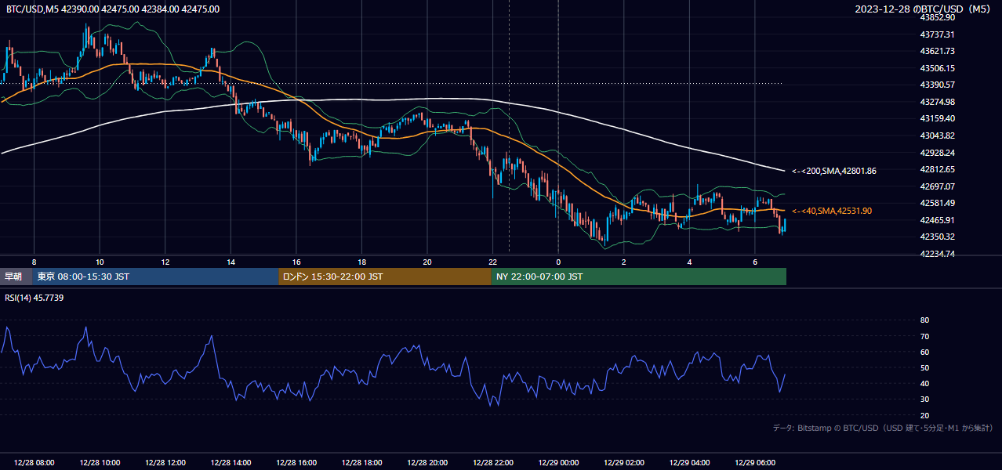Click hour tick 16 under the price chart

(296, 262)
